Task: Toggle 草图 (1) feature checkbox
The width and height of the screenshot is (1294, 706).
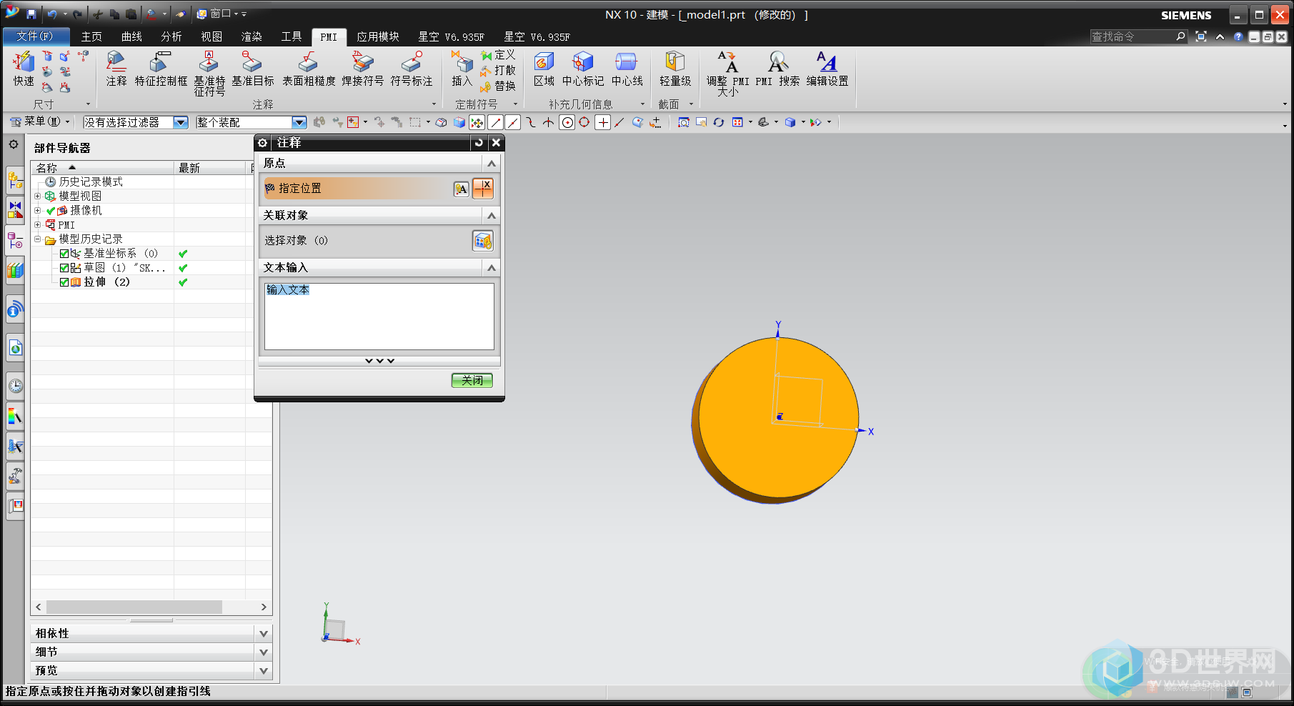Action: point(64,268)
